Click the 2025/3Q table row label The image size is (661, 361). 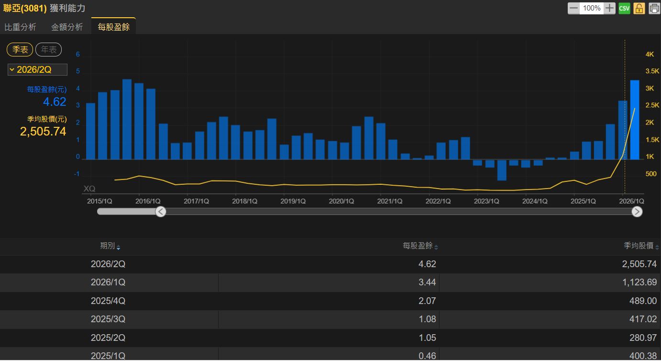point(108,319)
